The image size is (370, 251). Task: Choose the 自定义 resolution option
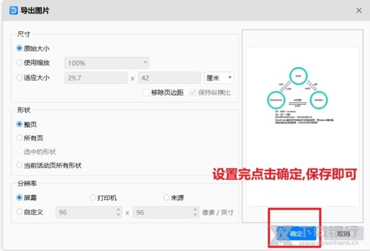tap(19, 212)
